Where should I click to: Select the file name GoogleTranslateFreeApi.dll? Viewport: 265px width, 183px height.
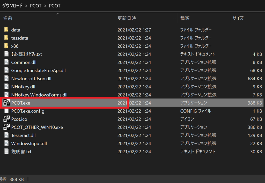[x=38, y=70]
